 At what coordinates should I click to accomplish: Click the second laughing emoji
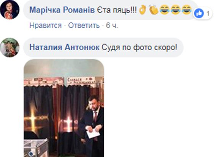click(x=176, y=10)
